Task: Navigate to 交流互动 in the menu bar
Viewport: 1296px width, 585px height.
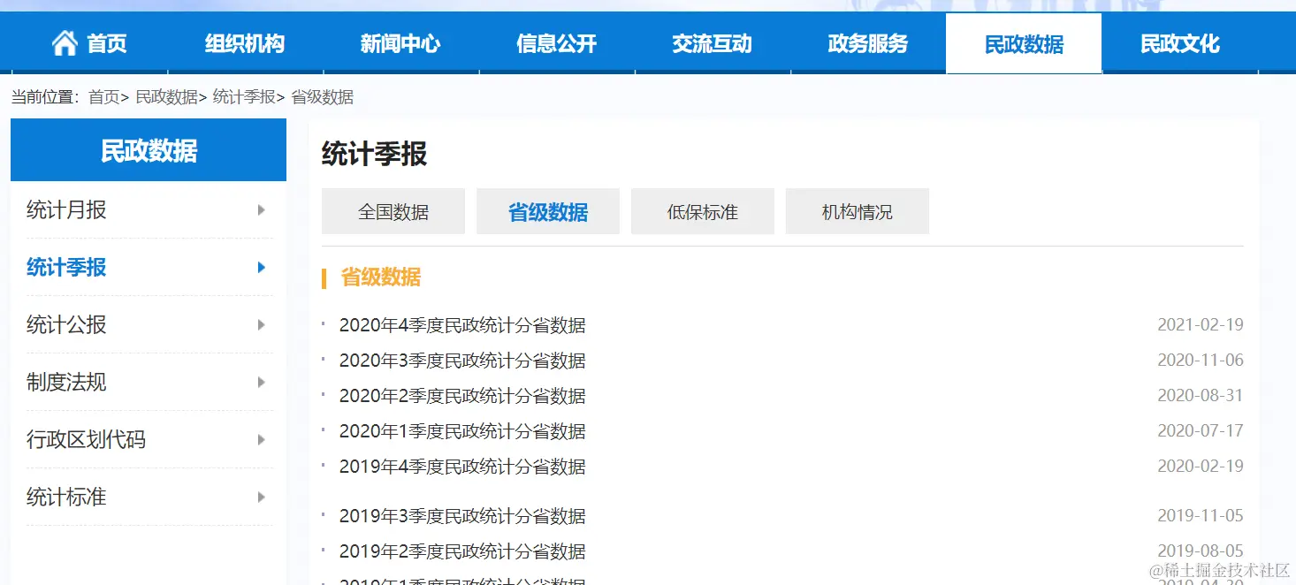Action: point(713,42)
